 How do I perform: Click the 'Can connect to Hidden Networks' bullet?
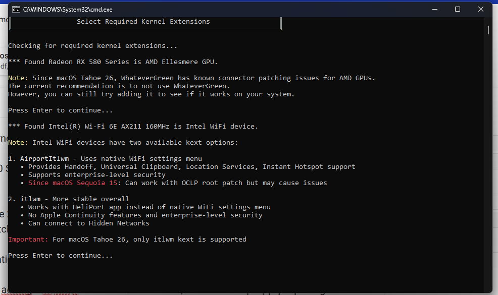tap(89, 223)
